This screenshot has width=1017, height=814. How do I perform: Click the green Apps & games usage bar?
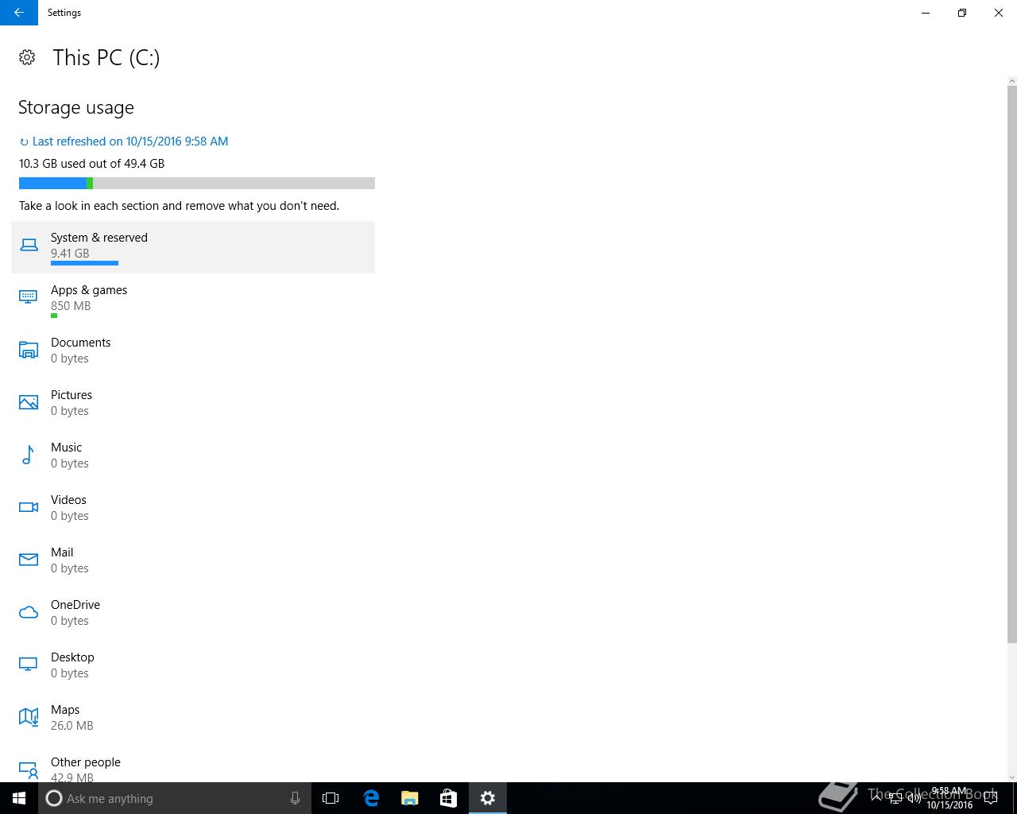click(x=54, y=316)
